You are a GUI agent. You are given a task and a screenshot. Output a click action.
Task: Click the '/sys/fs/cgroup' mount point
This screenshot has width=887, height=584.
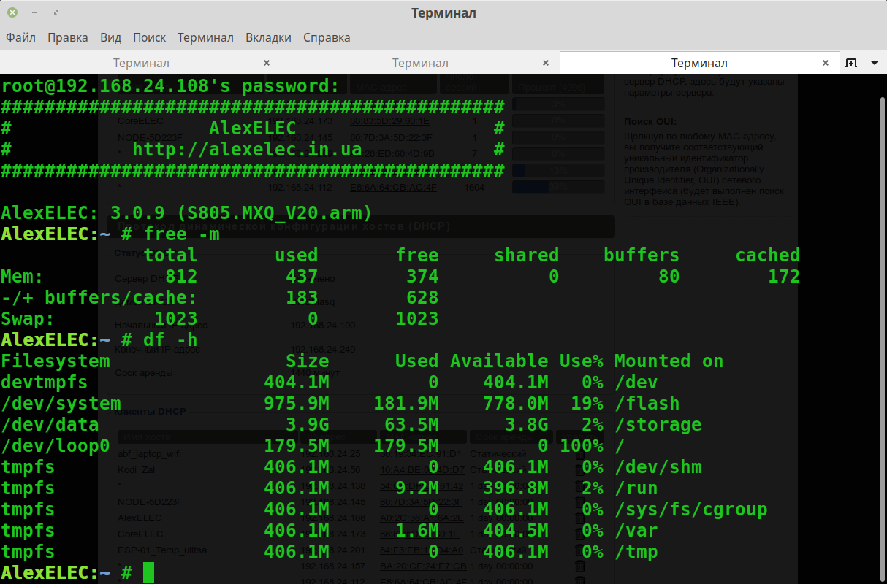point(691,510)
